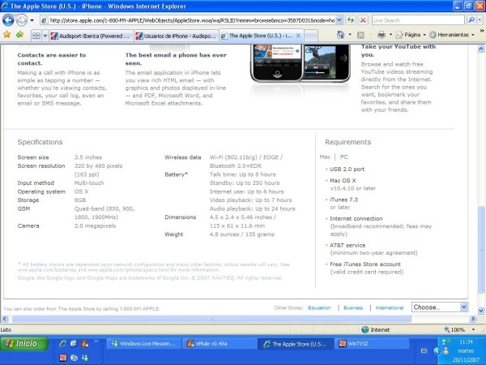
Task: Click the browser Back arrow button
Action: click(x=8, y=20)
